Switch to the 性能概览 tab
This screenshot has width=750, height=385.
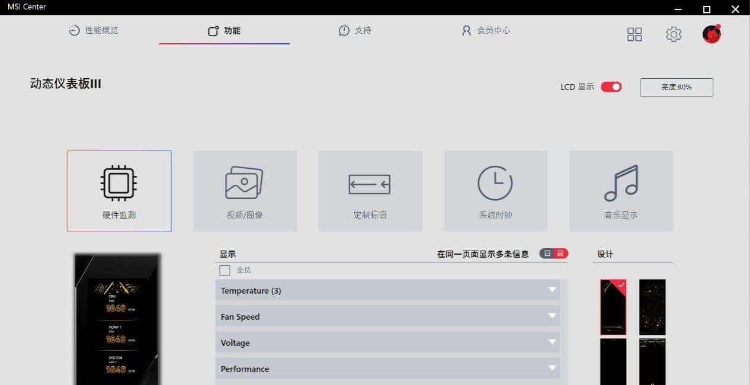click(93, 30)
